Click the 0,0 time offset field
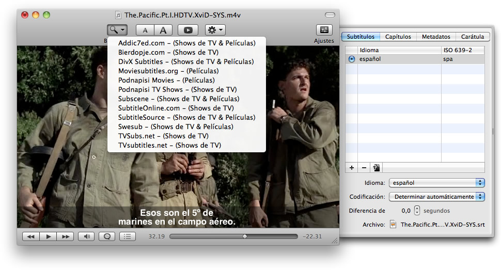The height and width of the screenshot is (270, 501). click(406, 211)
